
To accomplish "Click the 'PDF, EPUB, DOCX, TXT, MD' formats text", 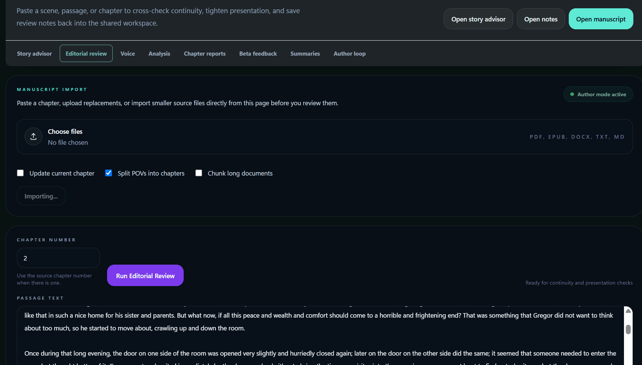I will coord(577,137).
